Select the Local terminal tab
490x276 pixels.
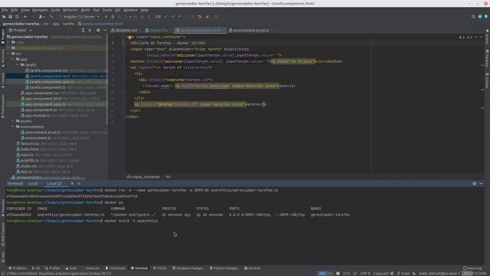click(x=33, y=184)
